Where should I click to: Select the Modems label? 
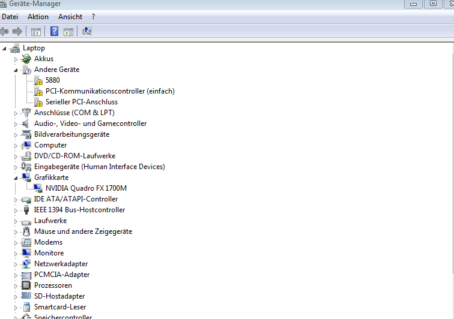click(49, 242)
